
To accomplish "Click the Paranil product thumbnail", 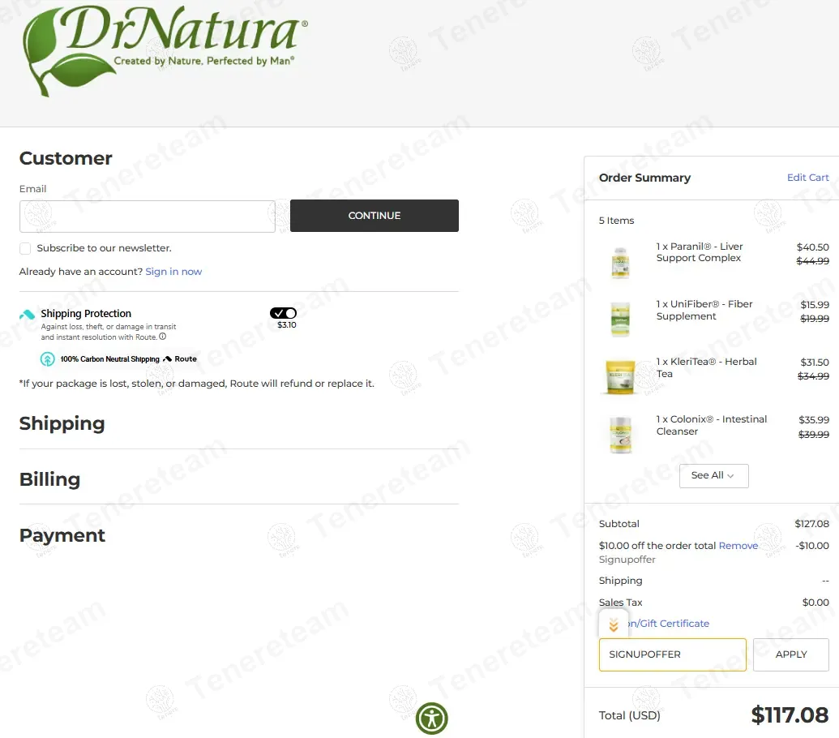I will 620,262.
